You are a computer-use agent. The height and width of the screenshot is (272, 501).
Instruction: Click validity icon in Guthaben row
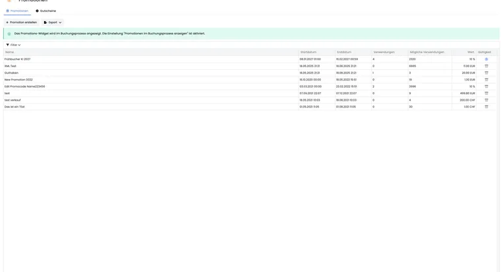(486, 73)
